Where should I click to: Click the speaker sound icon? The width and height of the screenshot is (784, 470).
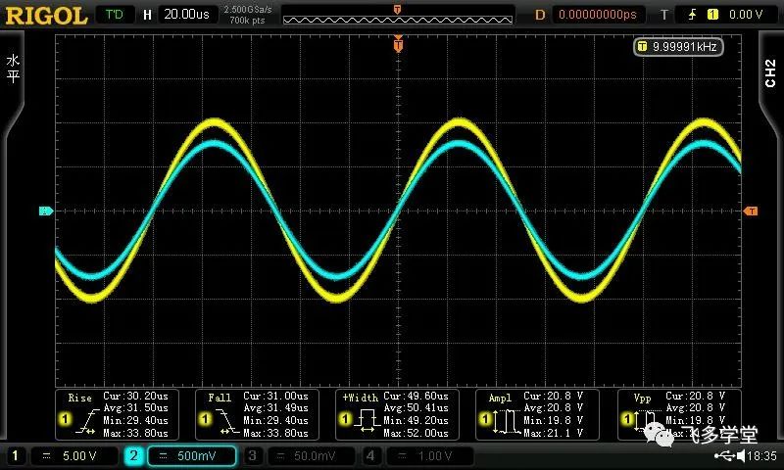(x=742, y=456)
